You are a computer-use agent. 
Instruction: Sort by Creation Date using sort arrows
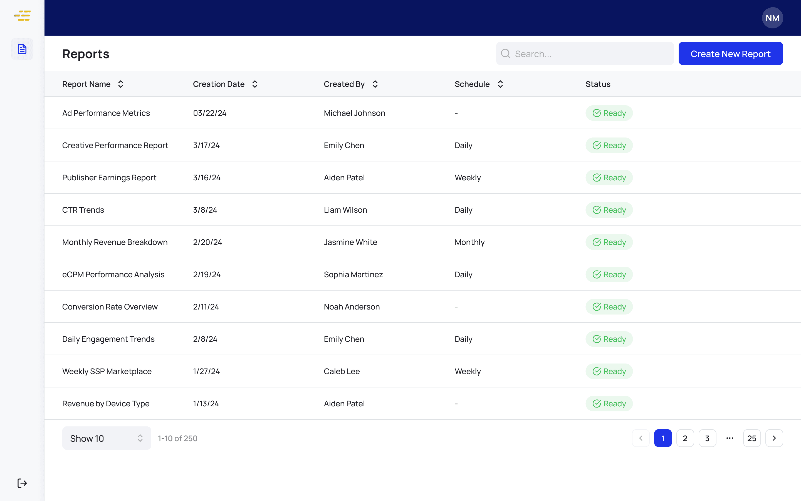pos(255,84)
